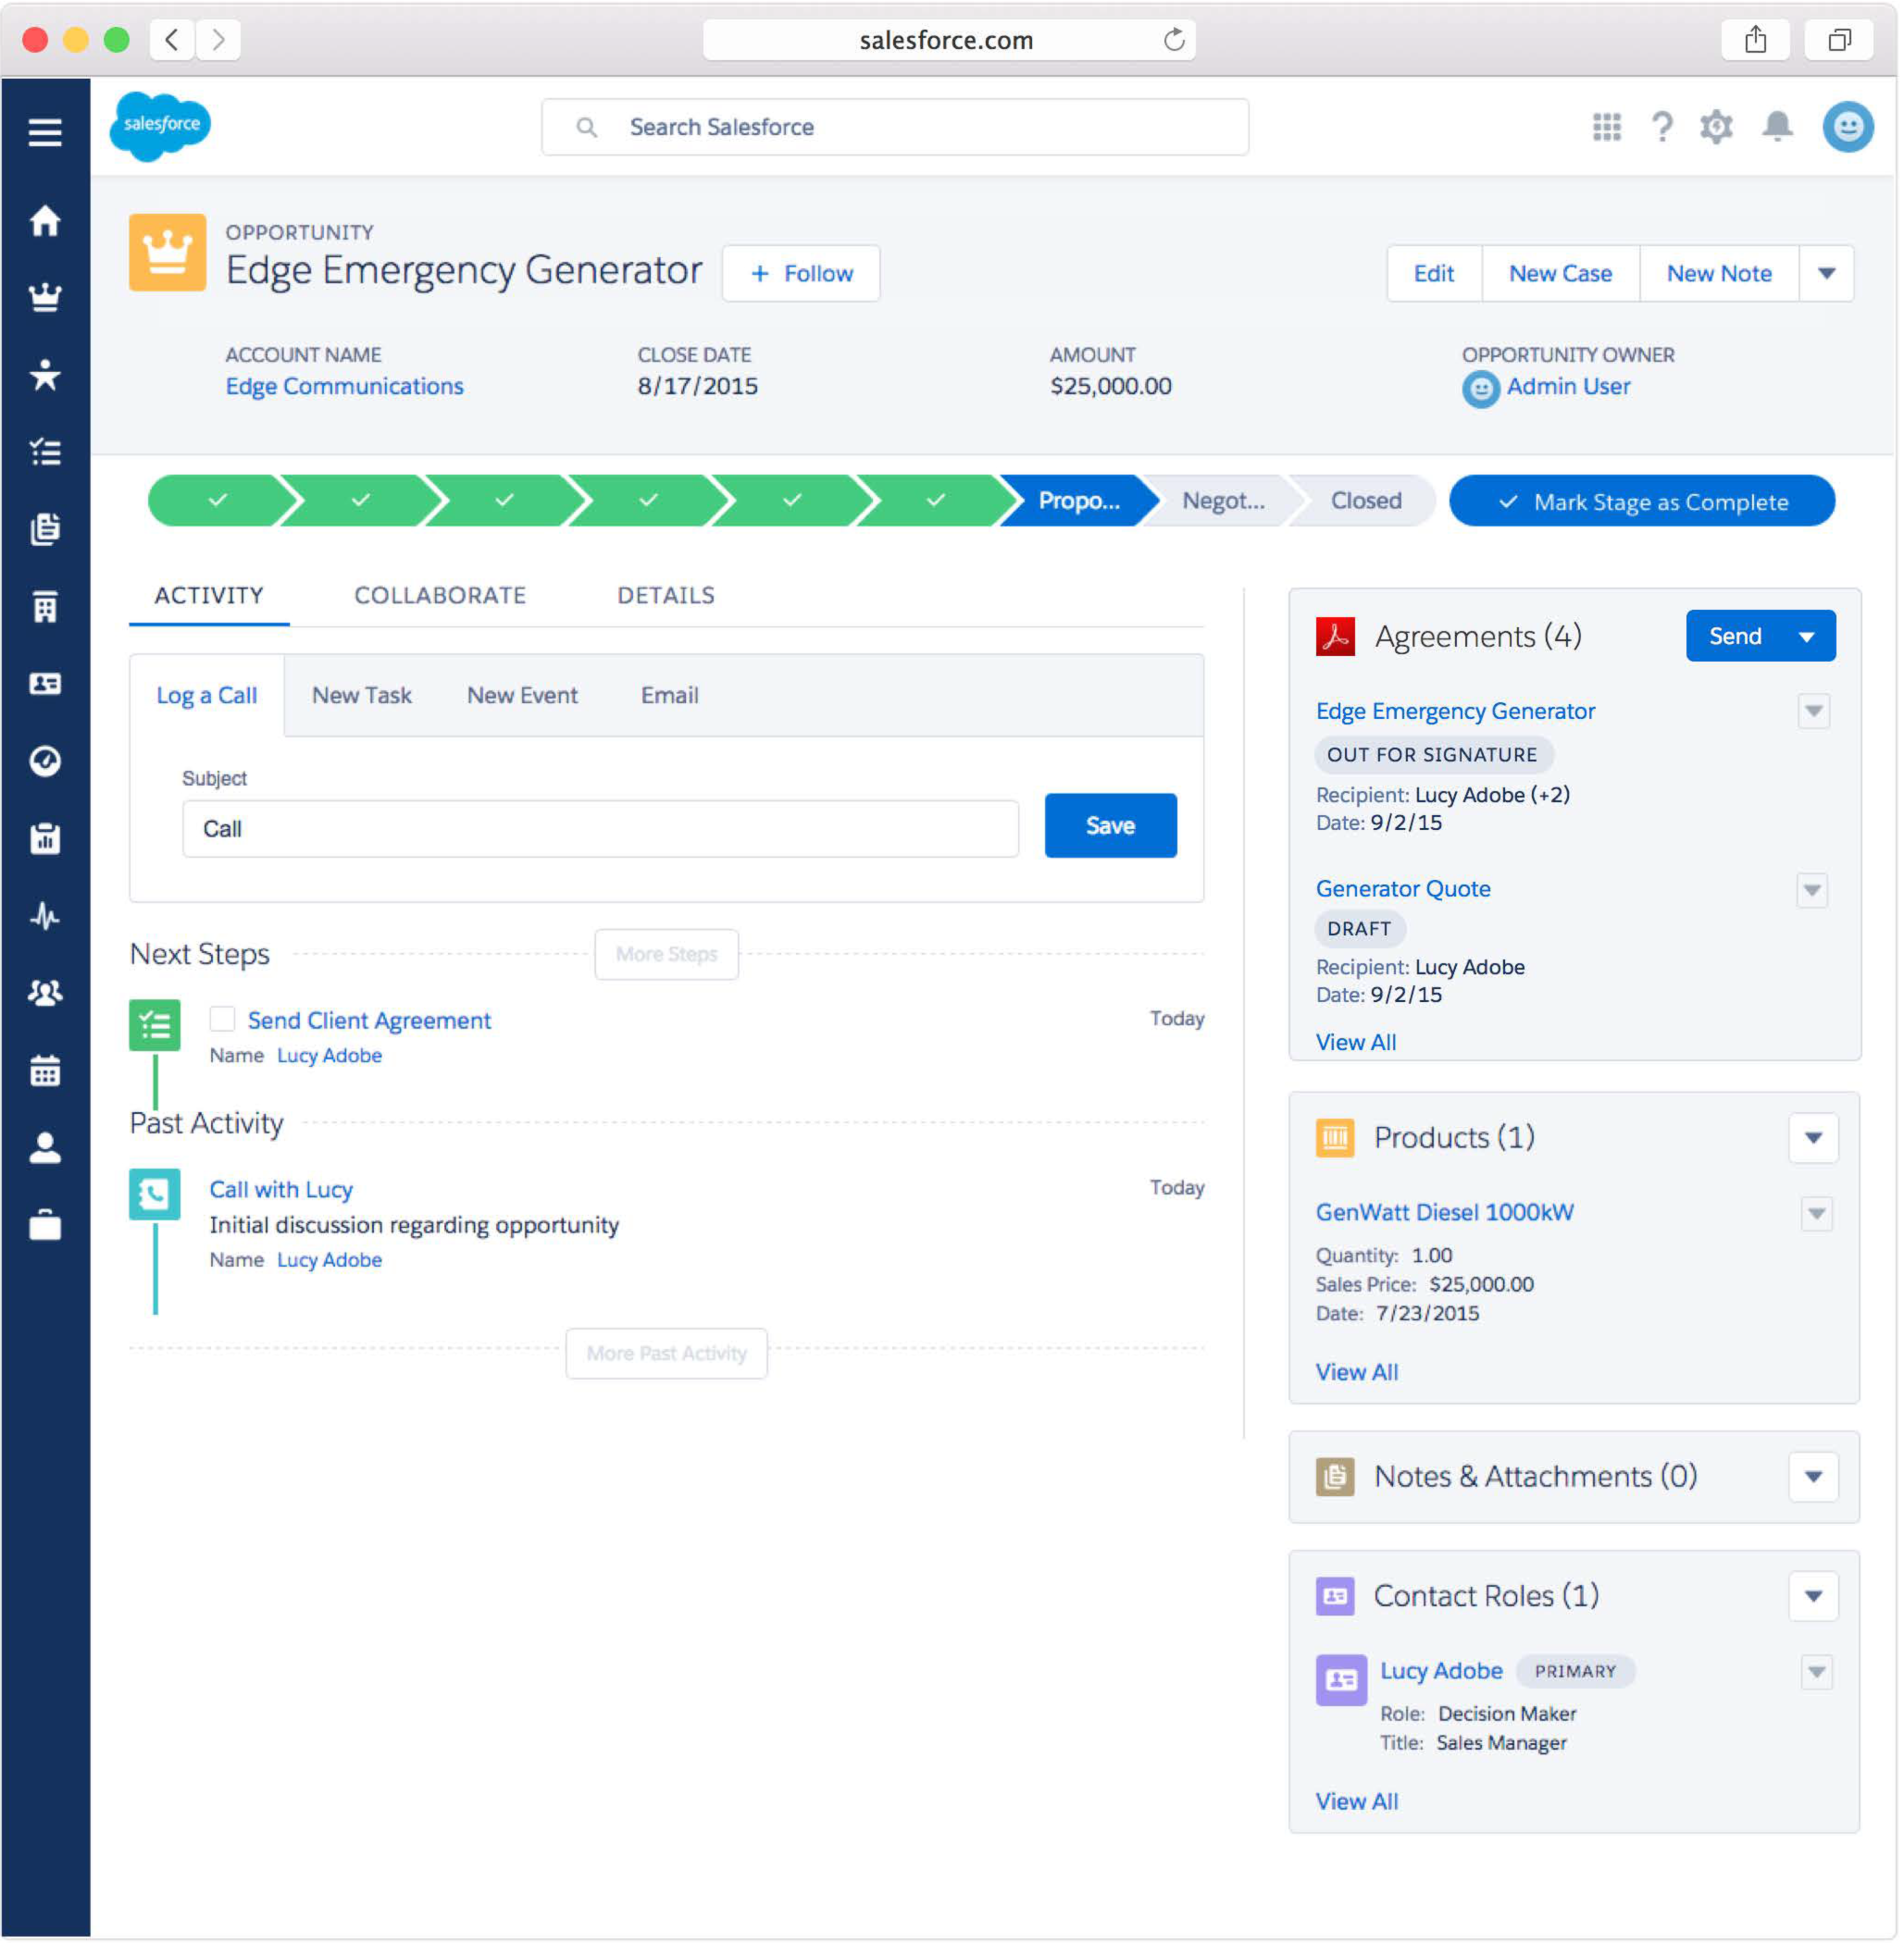Screen dimensions: 1904x1943
Task: Select the Email composer tab
Action: click(x=670, y=695)
